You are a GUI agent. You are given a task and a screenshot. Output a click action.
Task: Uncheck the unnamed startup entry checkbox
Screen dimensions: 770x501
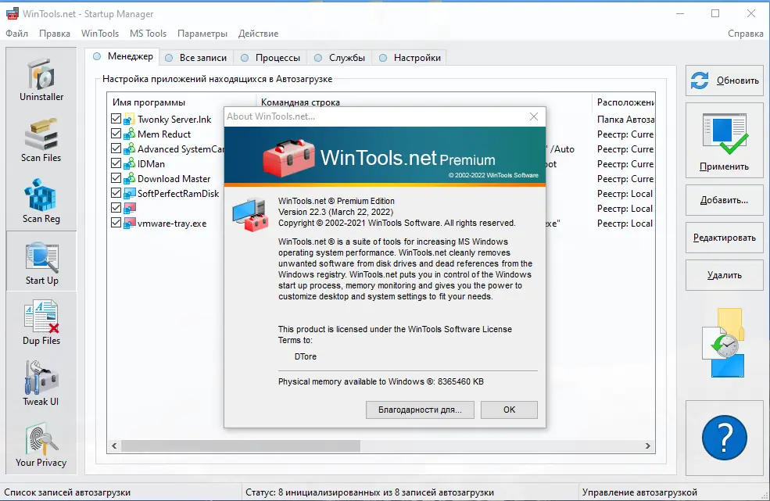pos(116,208)
